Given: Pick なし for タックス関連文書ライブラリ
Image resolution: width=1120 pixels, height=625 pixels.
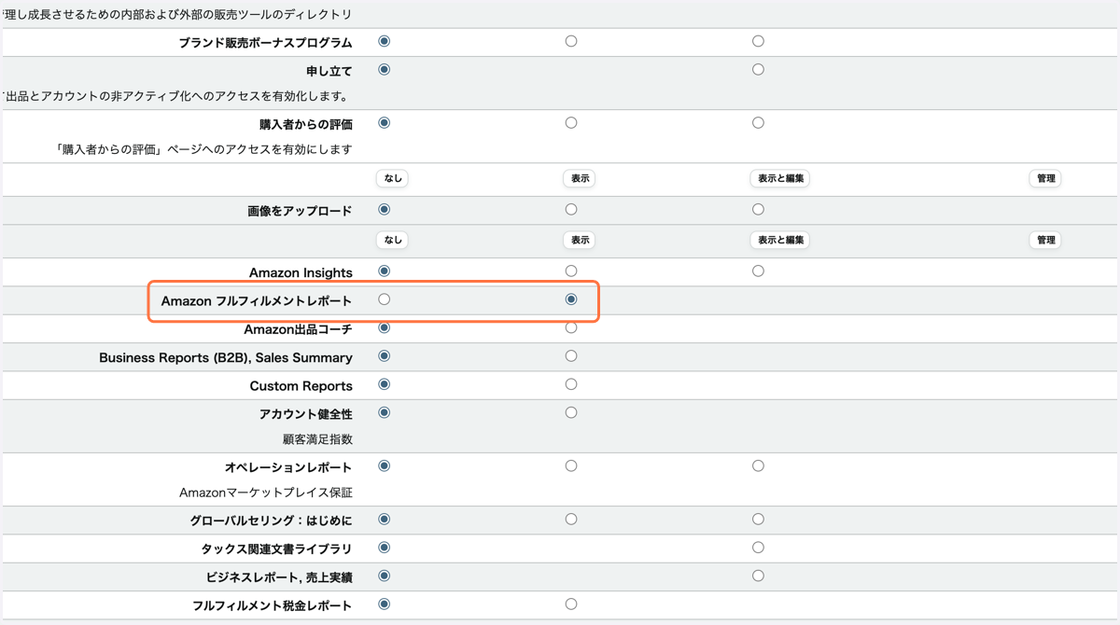Looking at the screenshot, I should click(384, 547).
